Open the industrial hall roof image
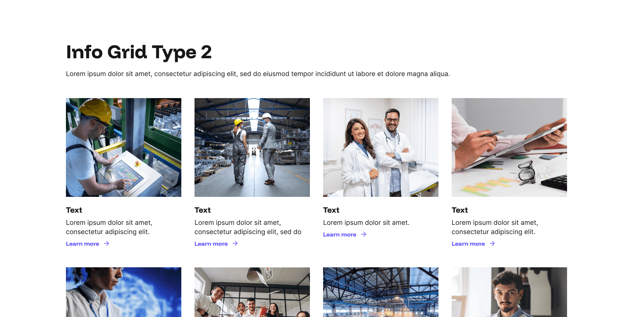 (x=381, y=292)
